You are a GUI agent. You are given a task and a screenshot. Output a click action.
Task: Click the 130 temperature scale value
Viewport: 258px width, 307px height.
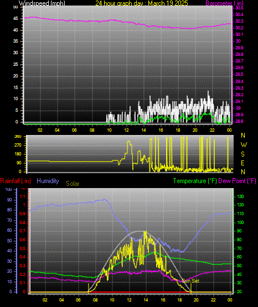[x=240, y=196]
